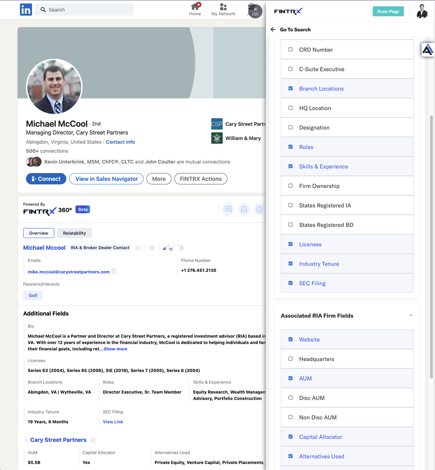This screenshot has height=470, width=435.
Task: Click the task checklist icon in FINTRX 360
Action: pos(244,209)
